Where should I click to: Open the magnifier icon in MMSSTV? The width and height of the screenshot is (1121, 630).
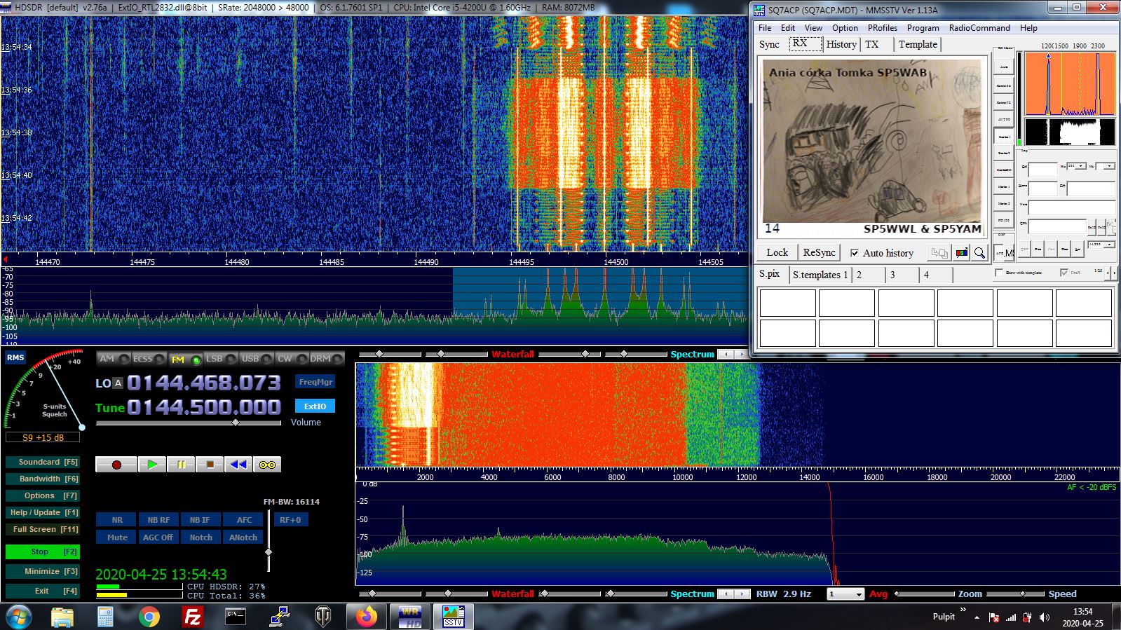979,253
